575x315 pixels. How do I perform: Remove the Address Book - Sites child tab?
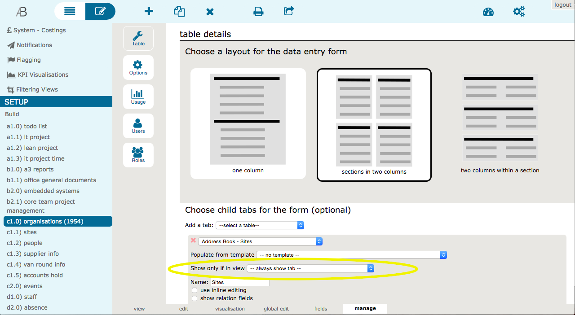(x=193, y=241)
